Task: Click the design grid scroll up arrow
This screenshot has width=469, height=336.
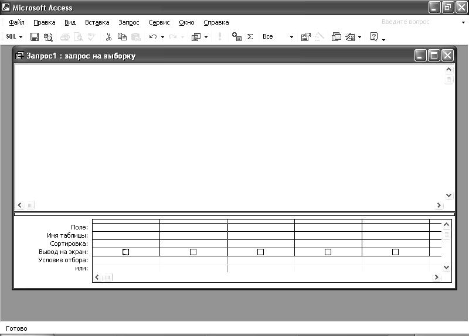Action: pyautogui.click(x=446, y=224)
